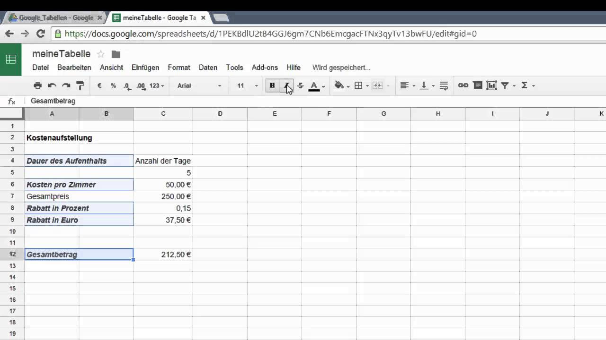Select row 7 header
This screenshot has height=340, width=606.
click(x=12, y=196)
